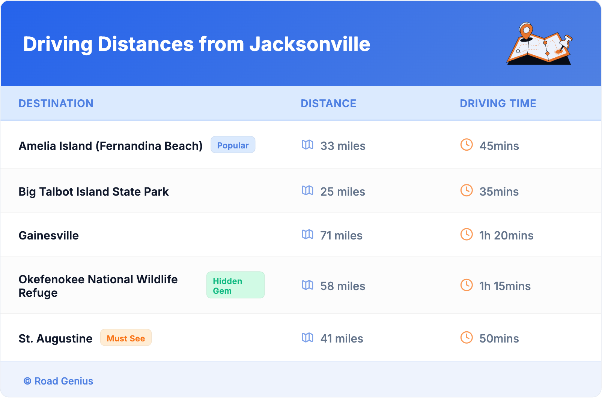The width and height of the screenshot is (602, 398).
Task: Click the map icon beside 58 miles
Action: click(x=307, y=285)
